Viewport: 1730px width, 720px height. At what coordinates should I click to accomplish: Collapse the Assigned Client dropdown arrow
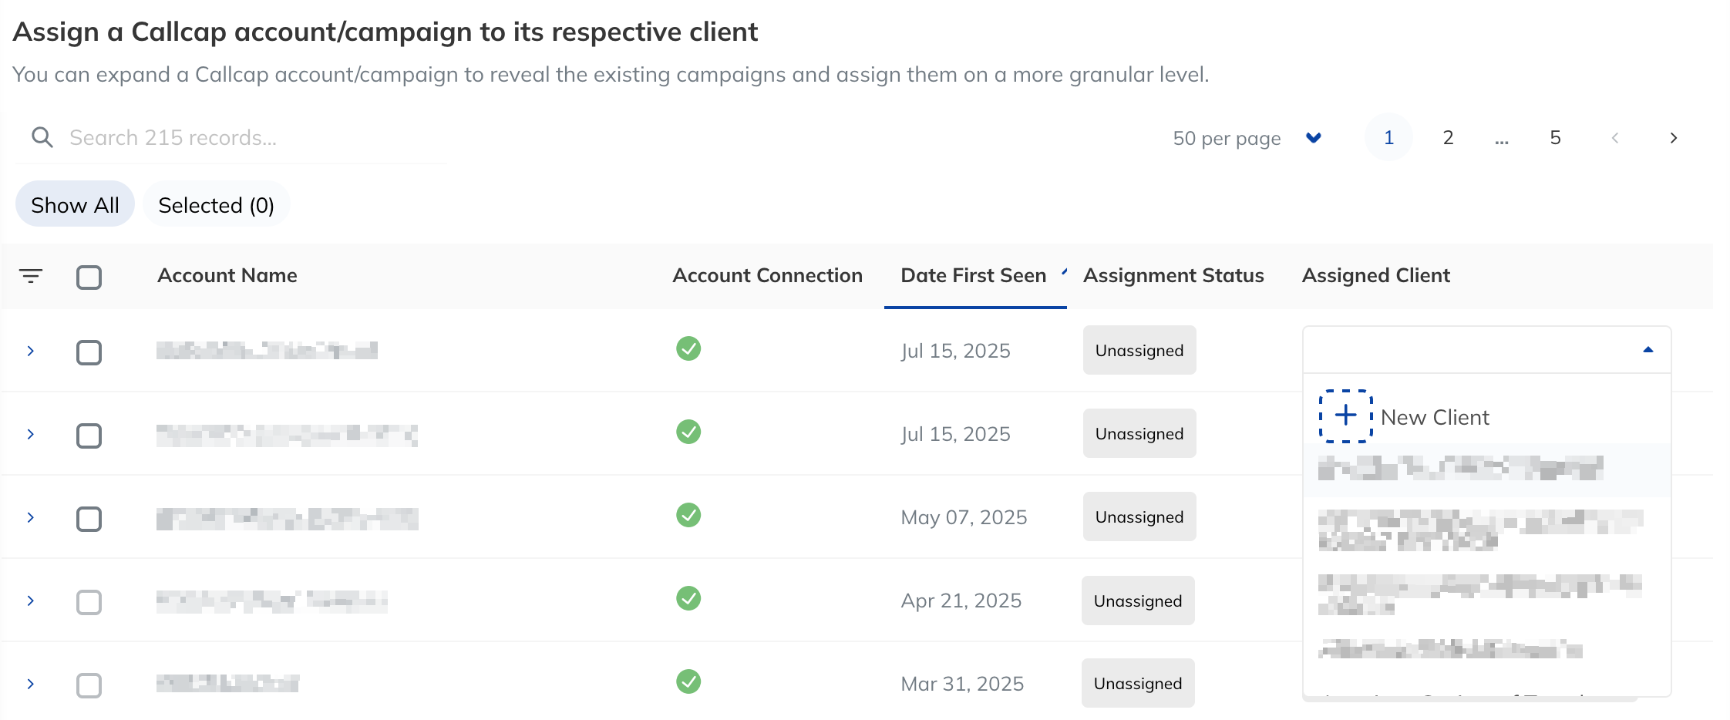pos(1648,350)
